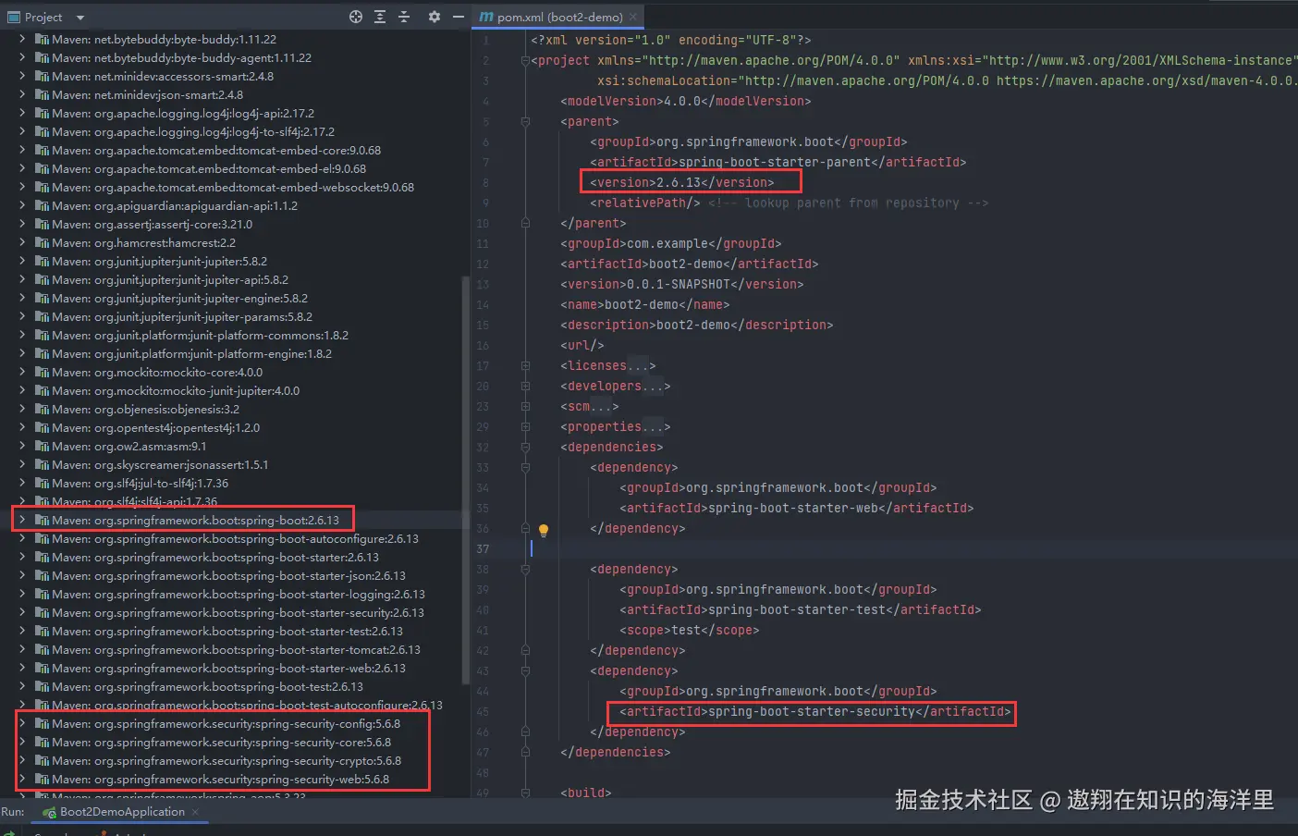Image resolution: width=1298 pixels, height=836 pixels.
Task: Click library icon for assertj-core:3.21.0
Action: click(42, 225)
